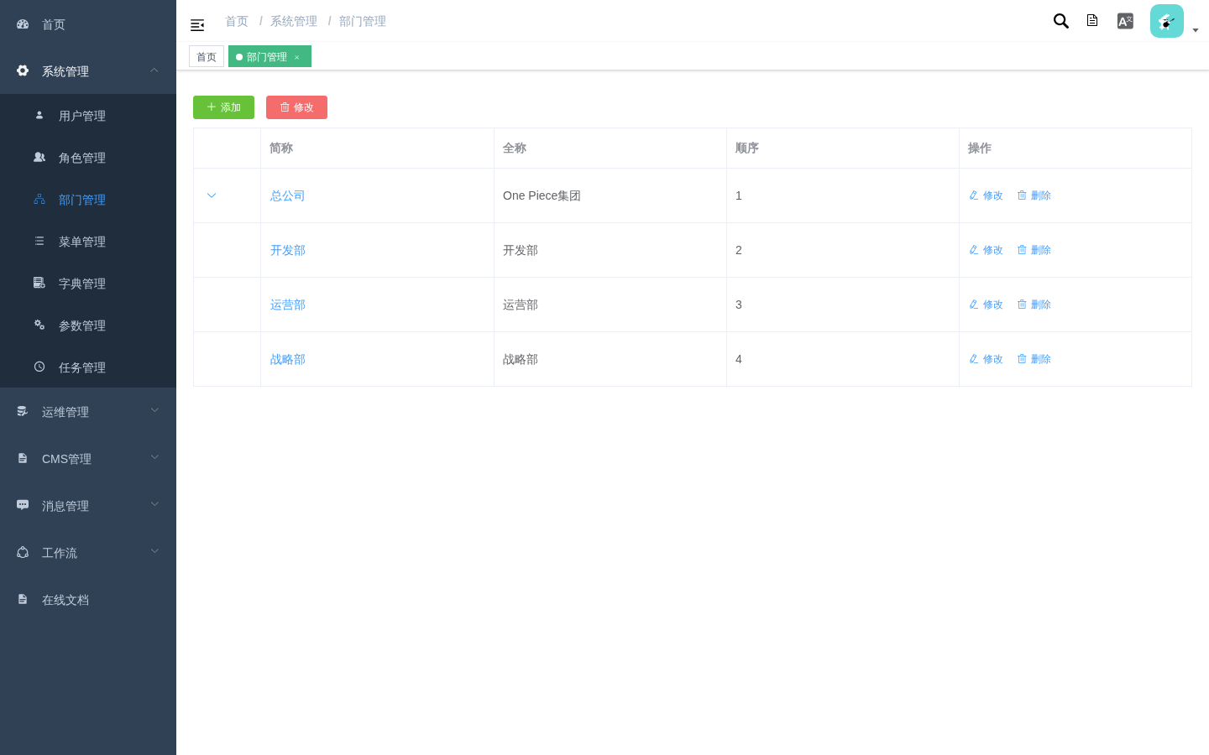Expand the 工作流 menu chevron

[154, 551]
